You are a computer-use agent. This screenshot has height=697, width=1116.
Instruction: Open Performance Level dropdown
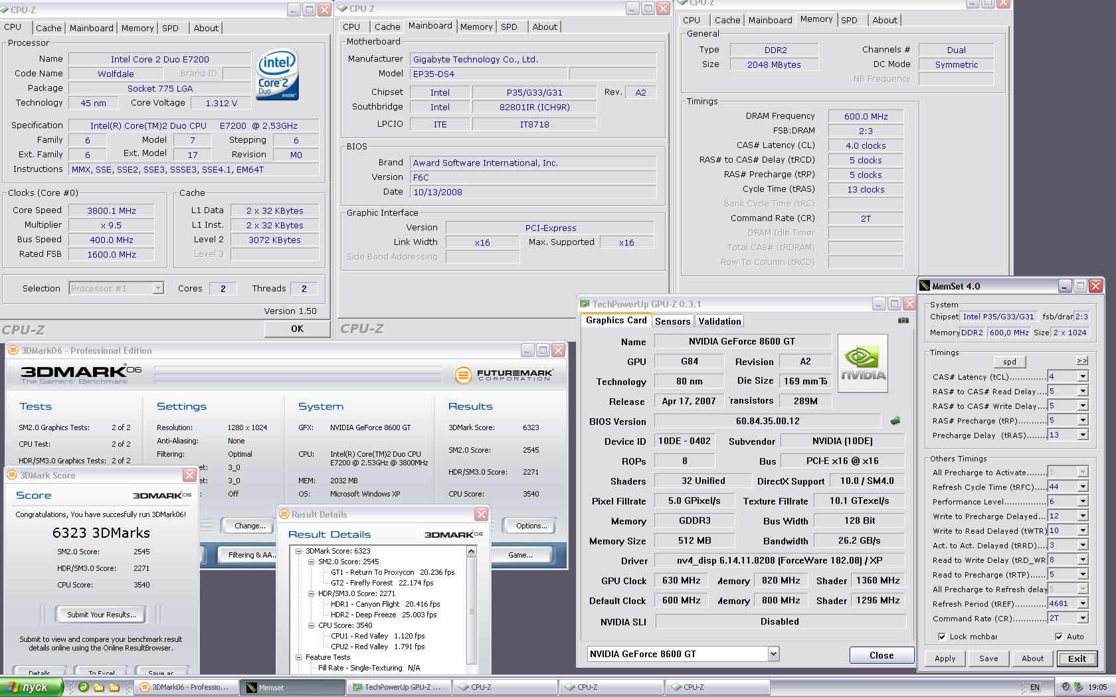(1082, 501)
